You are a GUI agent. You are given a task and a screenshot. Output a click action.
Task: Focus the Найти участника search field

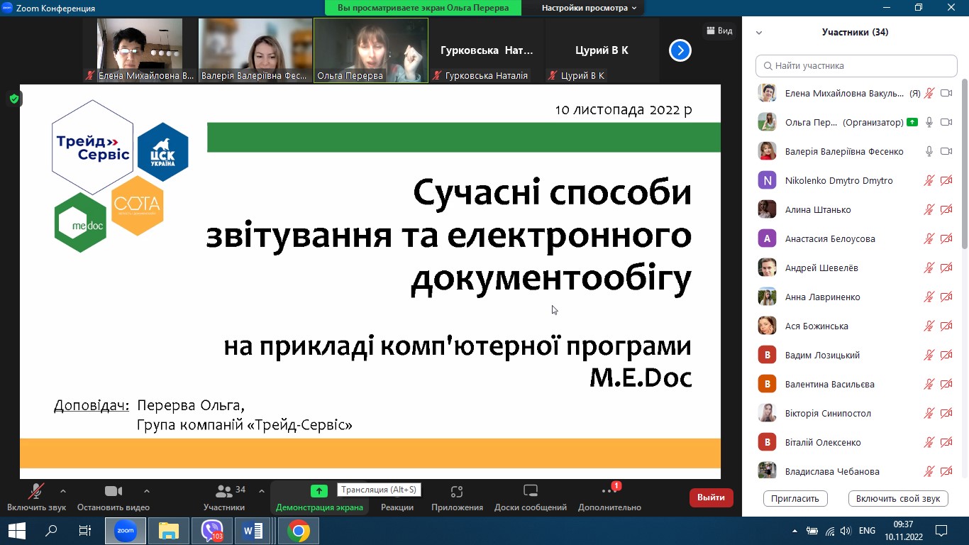[x=856, y=65]
